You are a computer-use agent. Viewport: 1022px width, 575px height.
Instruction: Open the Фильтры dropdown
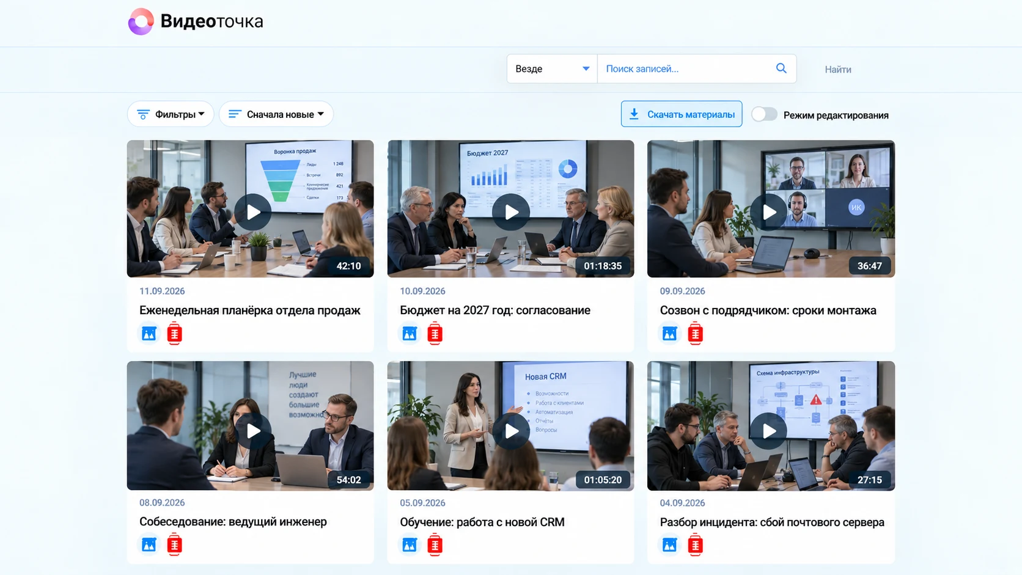[171, 114]
